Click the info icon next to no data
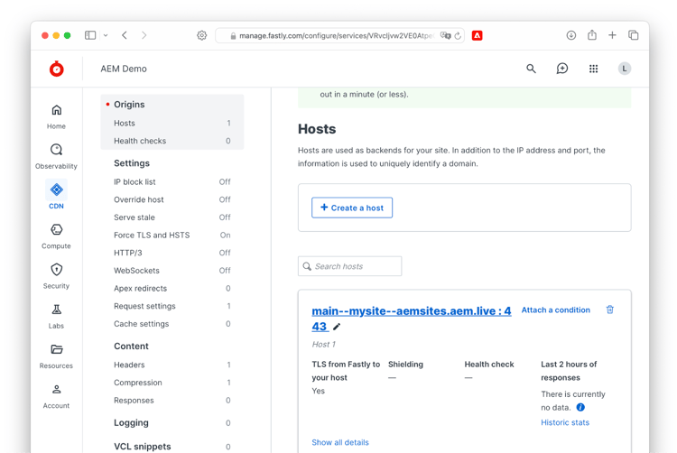The height and width of the screenshot is (453, 677). (580, 407)
